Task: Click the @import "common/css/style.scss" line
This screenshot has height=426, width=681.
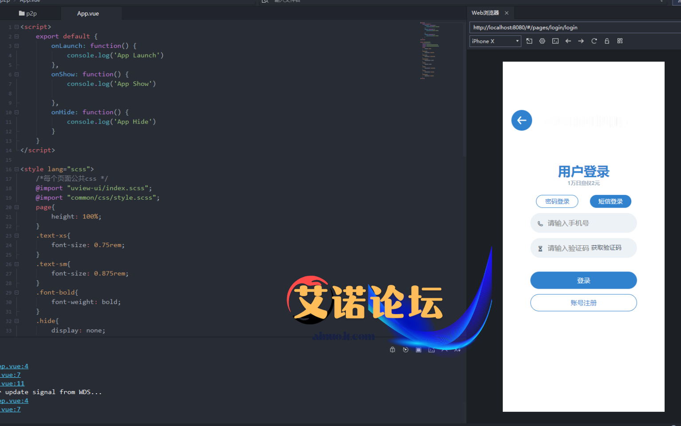Action: (x=98, y=198)
